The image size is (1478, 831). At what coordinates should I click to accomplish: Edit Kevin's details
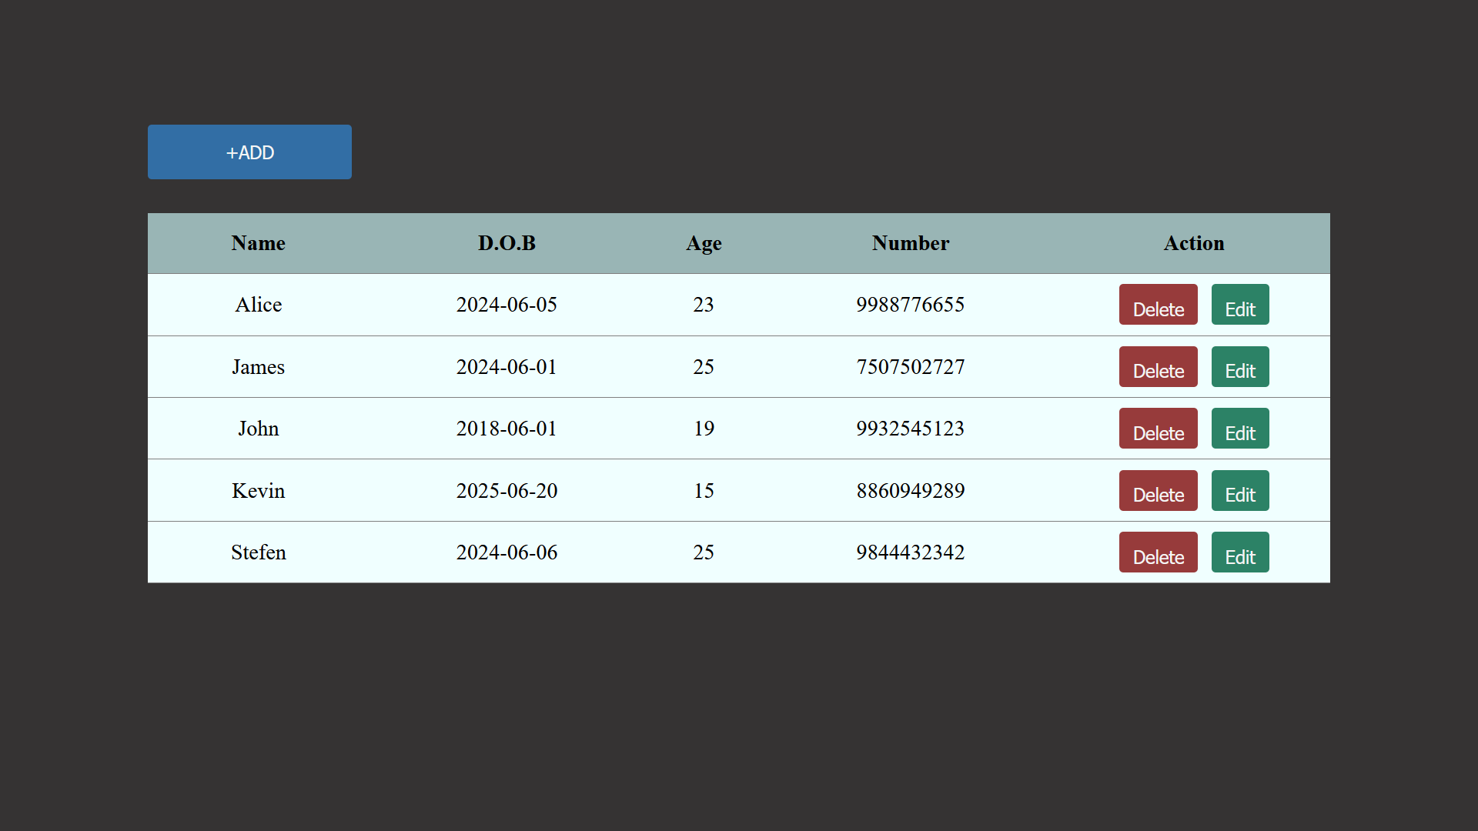pos(1239,491)
